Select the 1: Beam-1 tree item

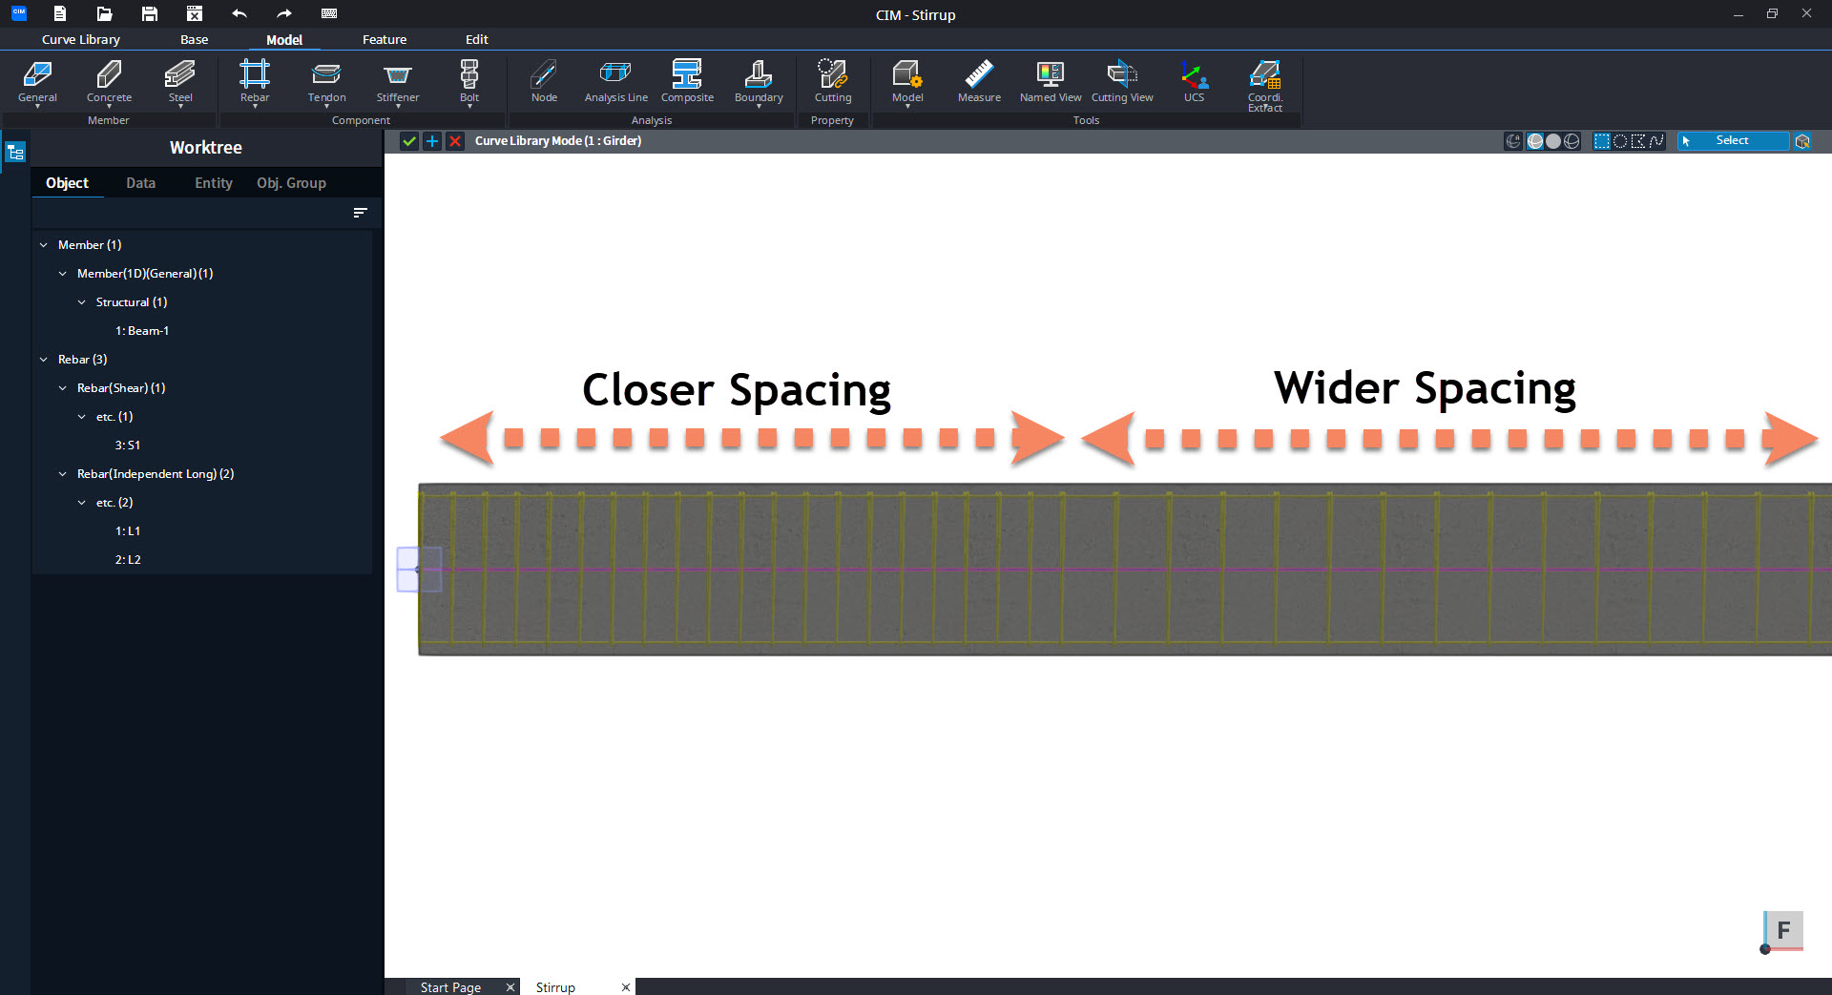[x=142, y=331]
